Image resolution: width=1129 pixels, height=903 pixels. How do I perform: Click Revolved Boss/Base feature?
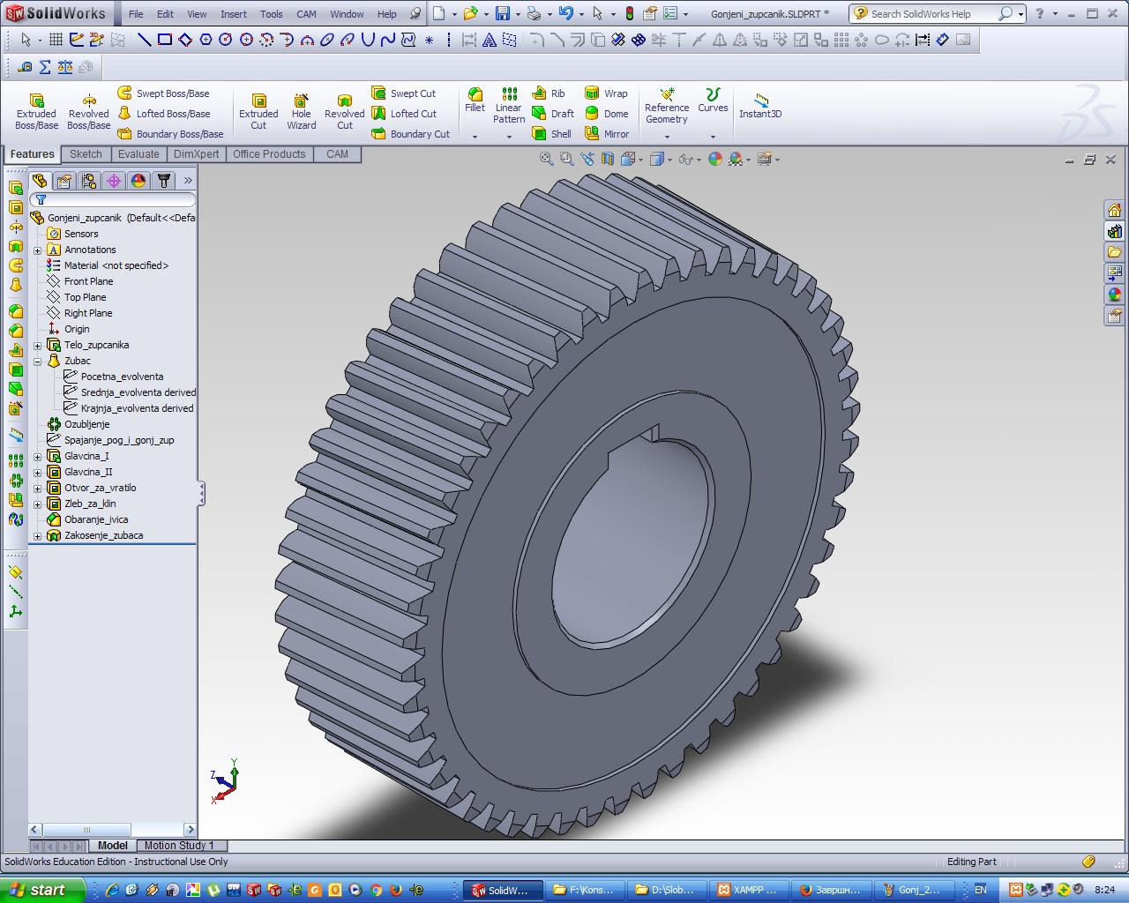point(88,112)
